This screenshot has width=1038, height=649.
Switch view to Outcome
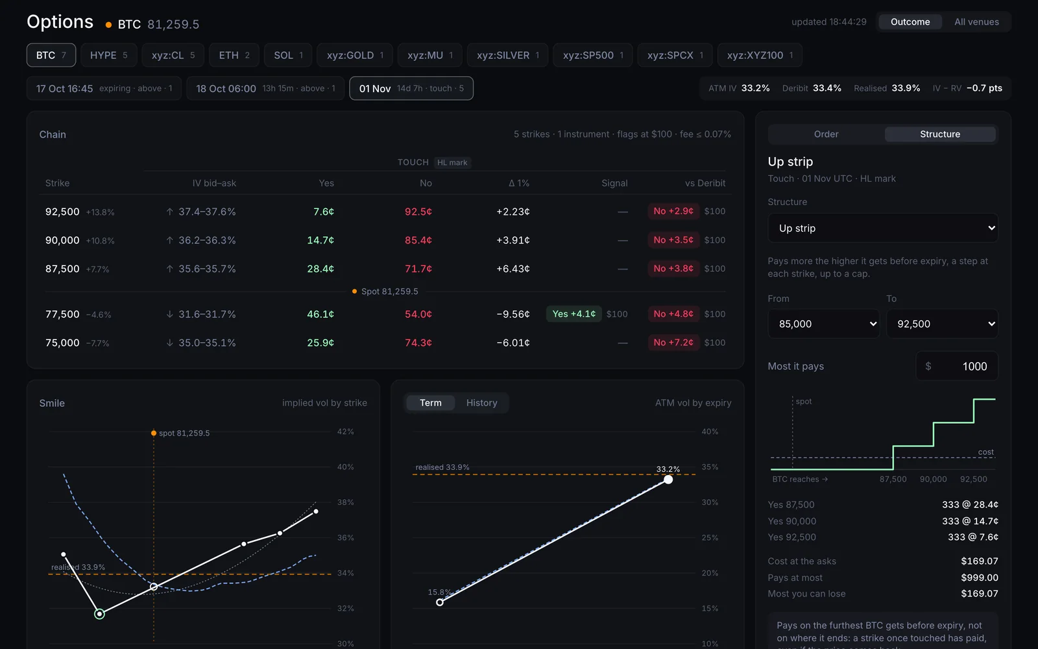[910, 22]
